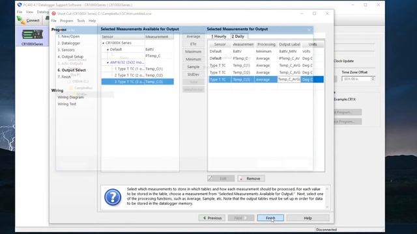
Task: Open the File menu in Short Cut
Action: pos(53,21)
